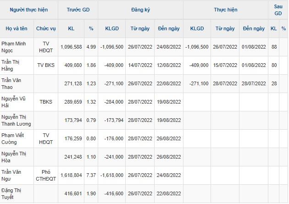Click the "Sau GD" column header
Image resolution: width=289 pixels, height=204 pixels.
278,10
